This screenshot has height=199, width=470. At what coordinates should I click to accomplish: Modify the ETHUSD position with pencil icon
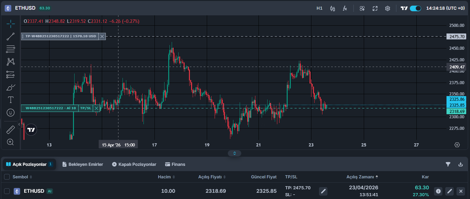click(450, 191)
